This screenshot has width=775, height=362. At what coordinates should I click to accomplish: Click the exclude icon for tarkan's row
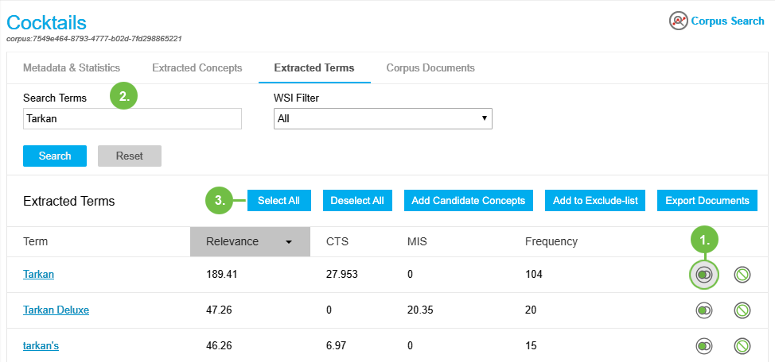click(x=743, y=346)
